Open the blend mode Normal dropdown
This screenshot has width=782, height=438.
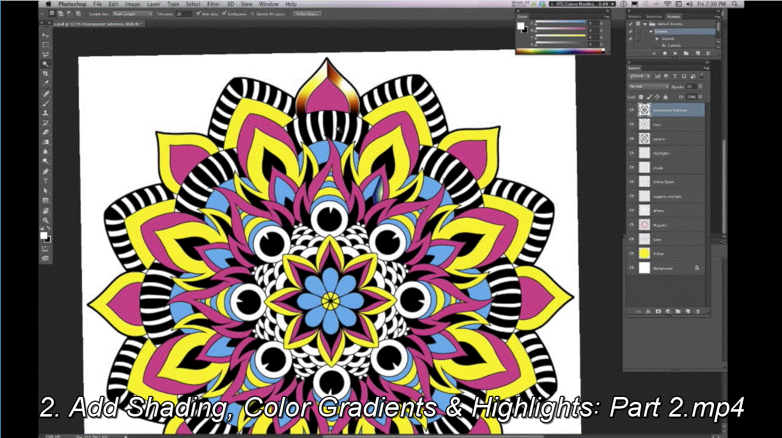pos(648,86)
